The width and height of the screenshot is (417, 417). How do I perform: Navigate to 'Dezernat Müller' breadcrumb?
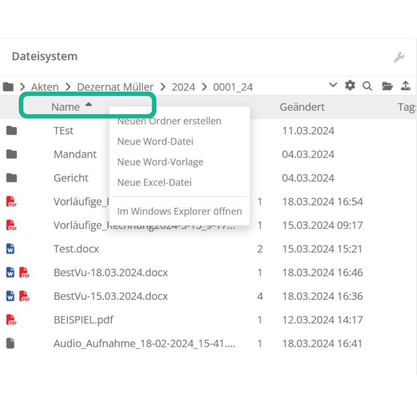point(115,87)
